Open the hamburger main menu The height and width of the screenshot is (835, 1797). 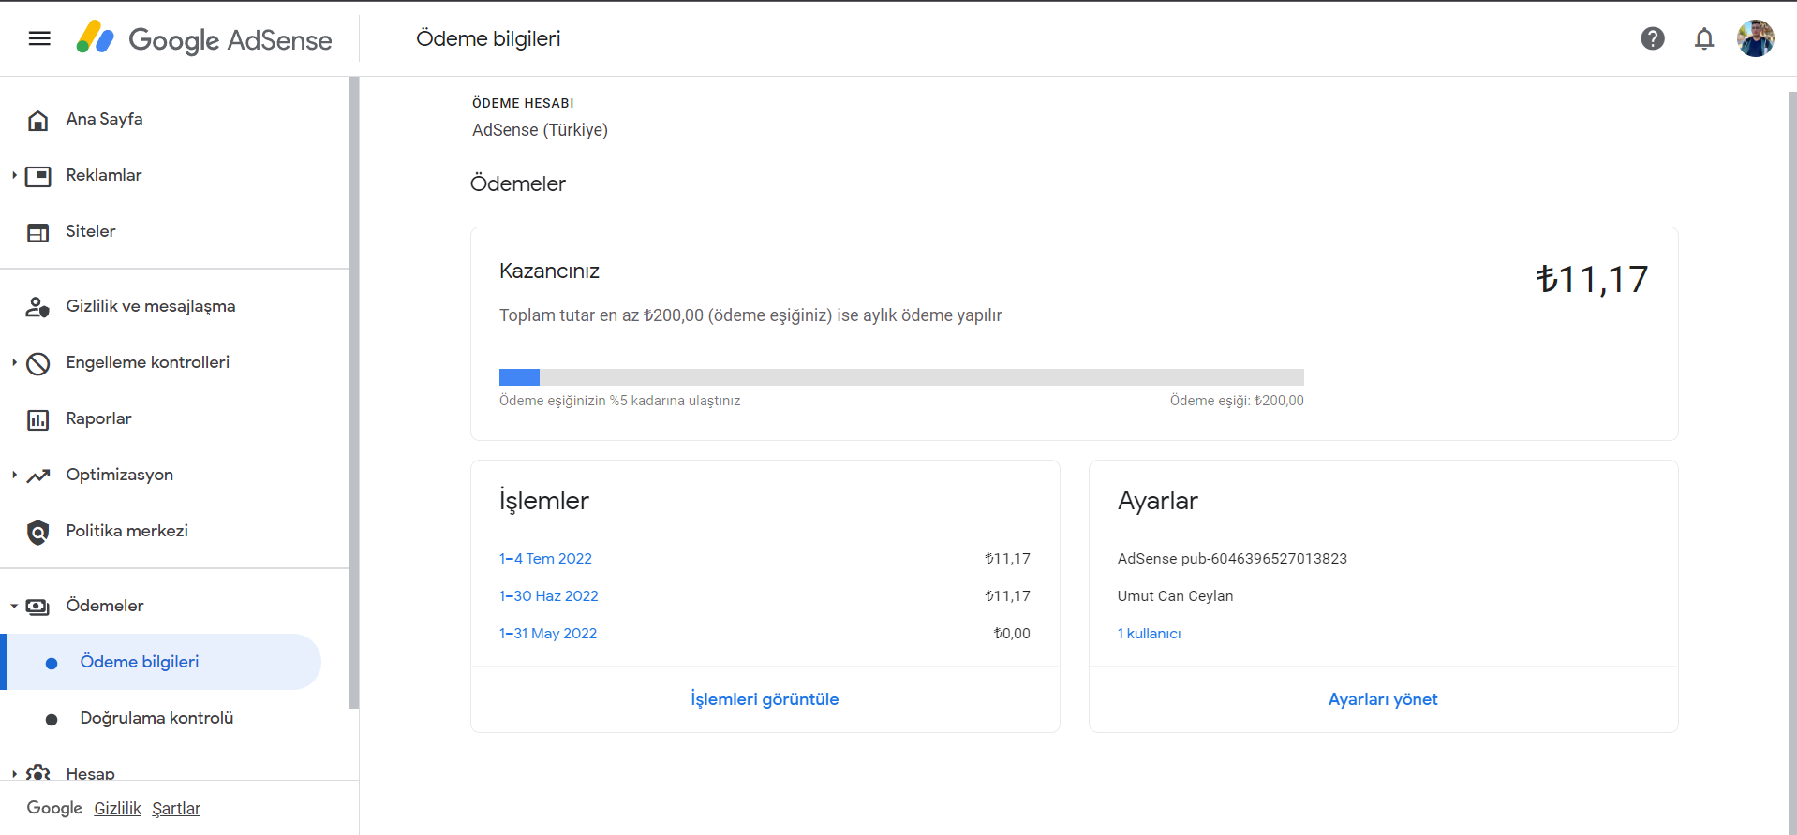click(39, 38)
